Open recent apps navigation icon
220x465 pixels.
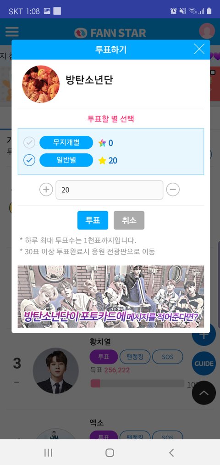48,453
